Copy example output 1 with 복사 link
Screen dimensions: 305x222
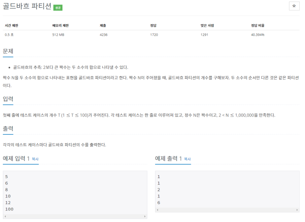(x=187, y=159)
